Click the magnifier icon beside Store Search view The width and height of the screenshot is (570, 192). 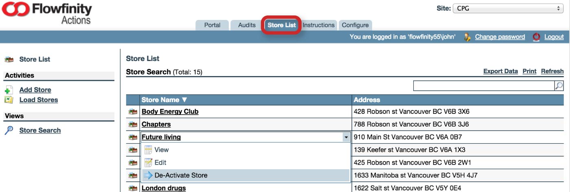click(9, 131)
